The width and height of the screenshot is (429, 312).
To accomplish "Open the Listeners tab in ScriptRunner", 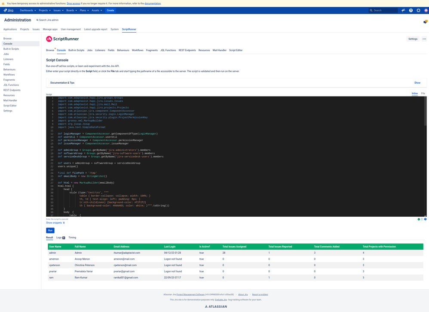I will [x=100, y=50].
